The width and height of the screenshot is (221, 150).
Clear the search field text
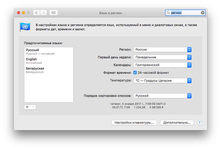tap(203, 13)
